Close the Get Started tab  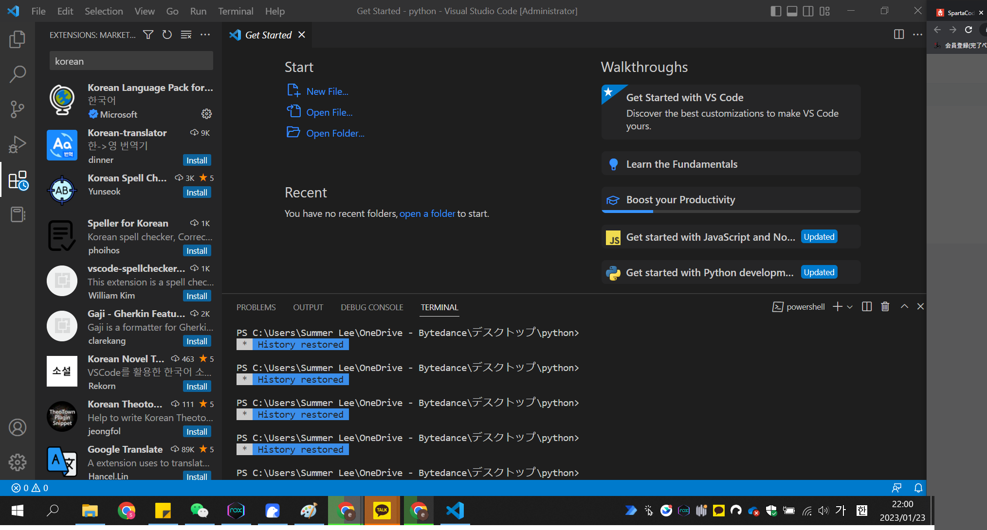pyautogui.click(x=302, y=35)
